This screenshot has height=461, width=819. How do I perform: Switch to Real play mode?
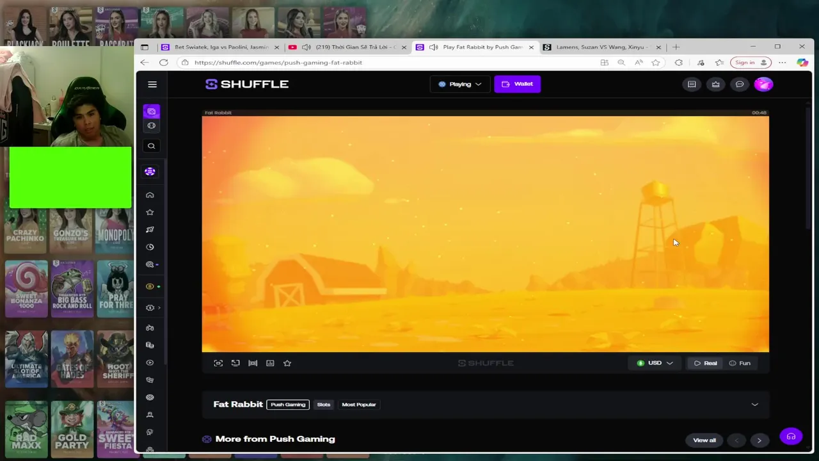click(705, 363)
